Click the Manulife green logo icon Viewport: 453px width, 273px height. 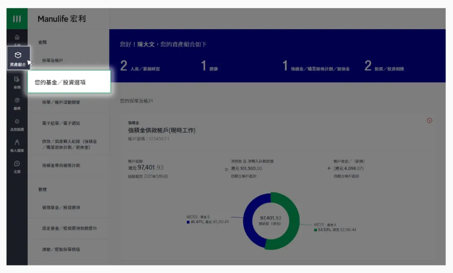(17, 19)
